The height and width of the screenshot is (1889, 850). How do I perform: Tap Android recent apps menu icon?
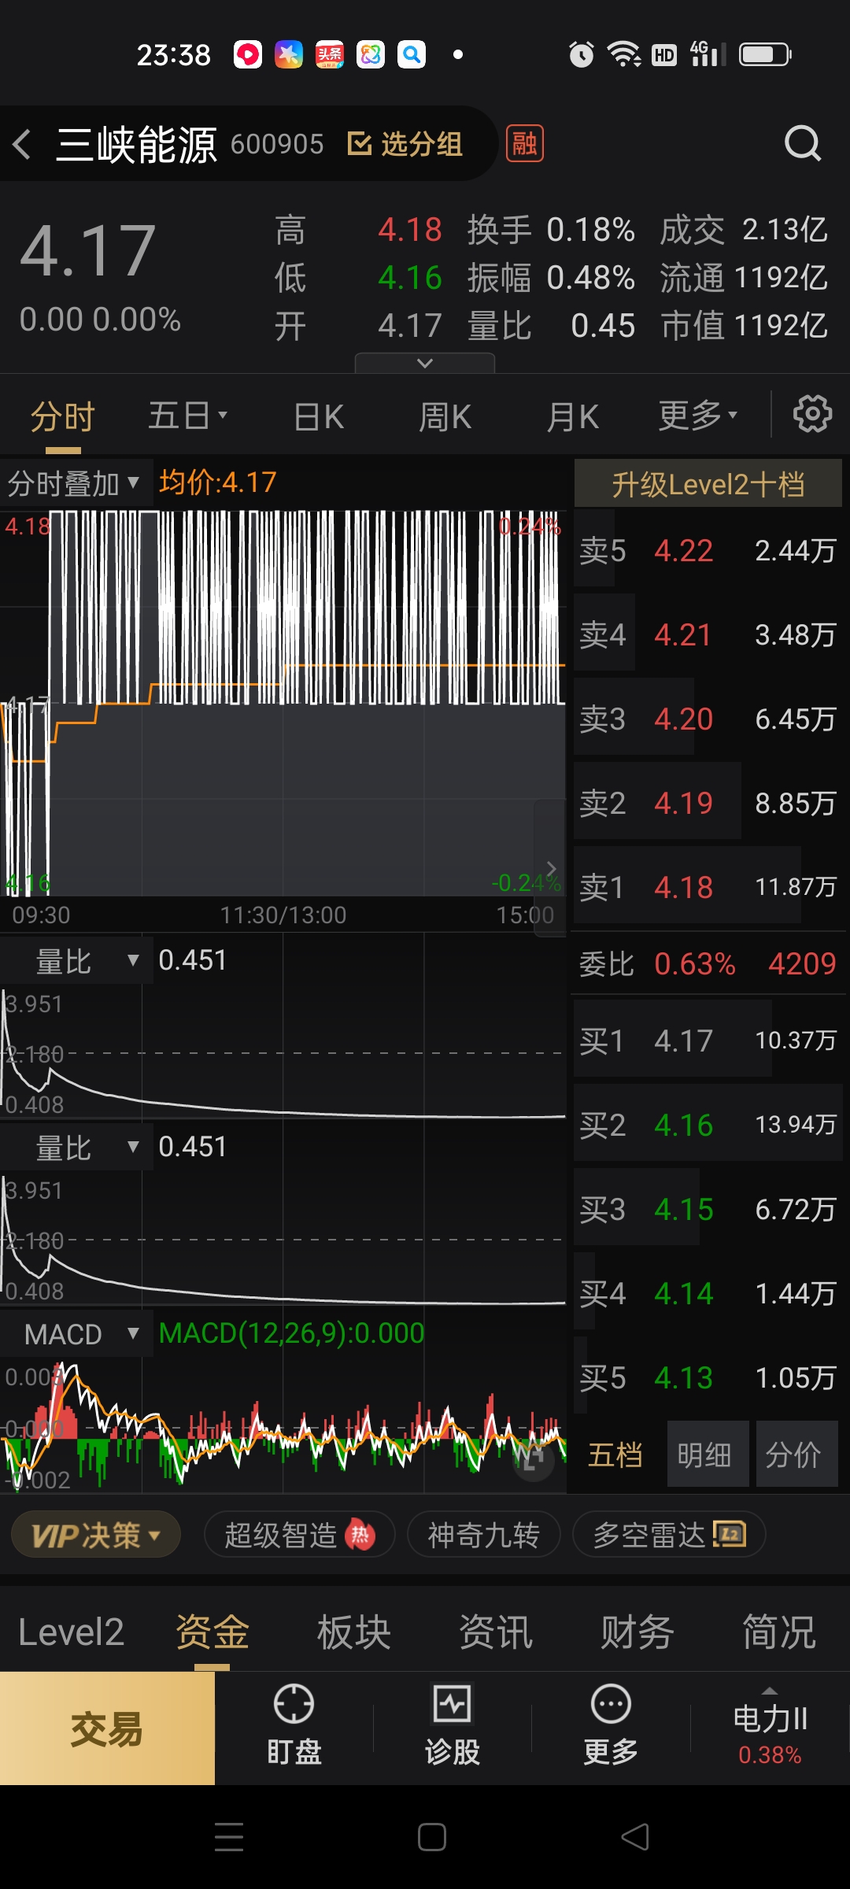pos(229,1836)
